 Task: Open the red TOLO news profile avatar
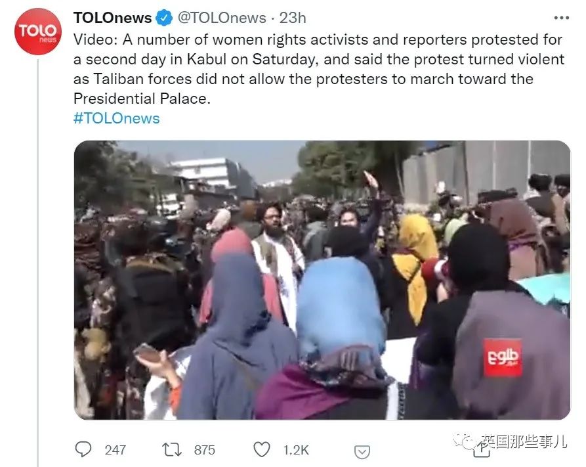38,32
